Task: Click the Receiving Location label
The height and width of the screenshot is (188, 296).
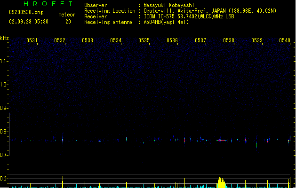Action: pyautogui.click(x=110, y=11)
